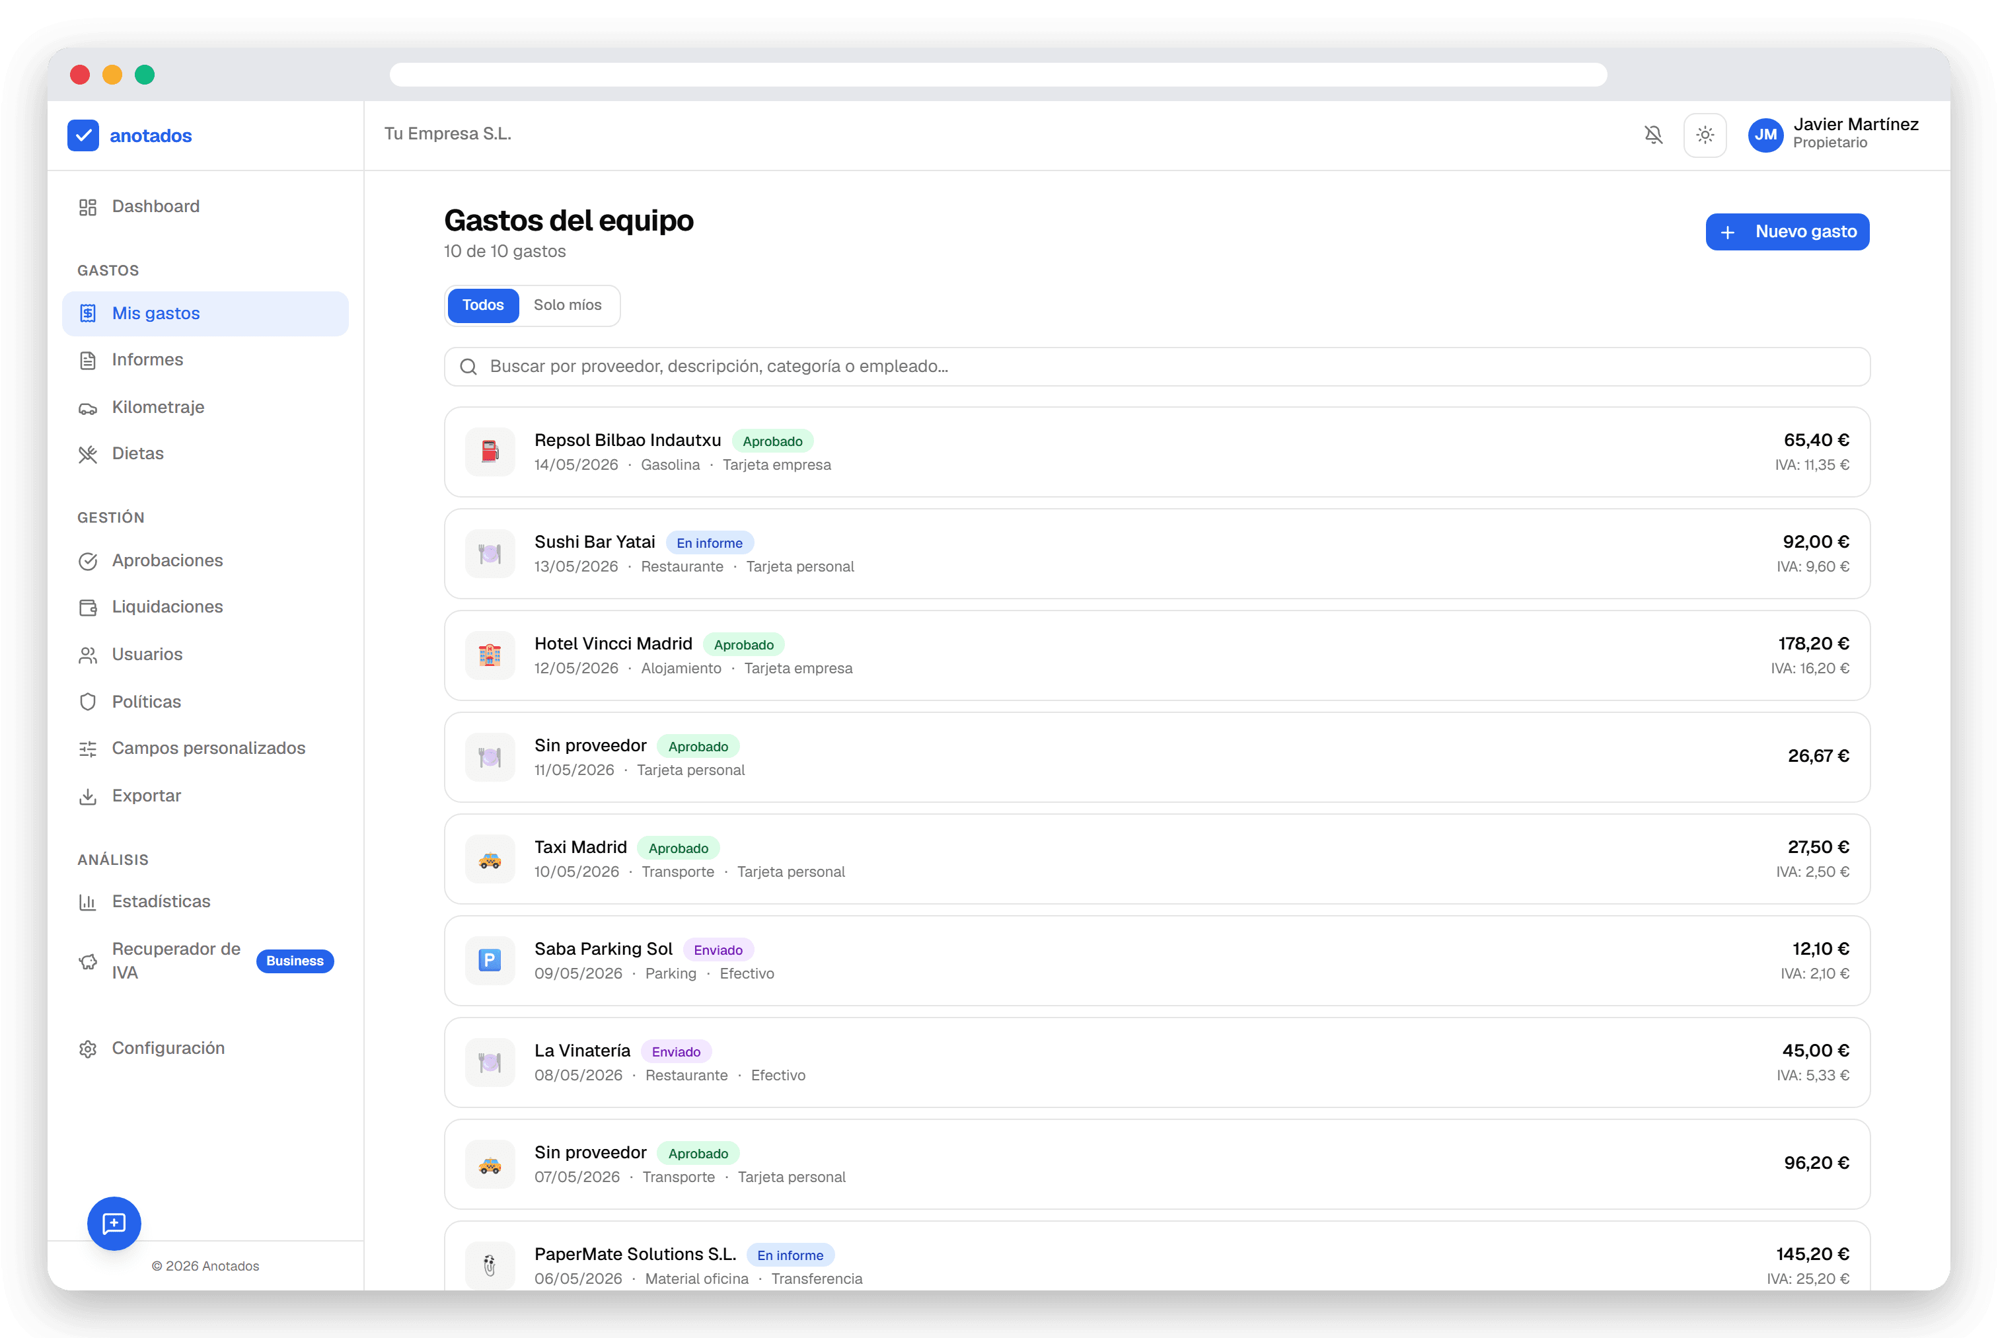Image resolution: width=1998 pixels, height=1338 pixels.
Task: Open the floating feedback chat button
Action: [x=114, y=1224]
